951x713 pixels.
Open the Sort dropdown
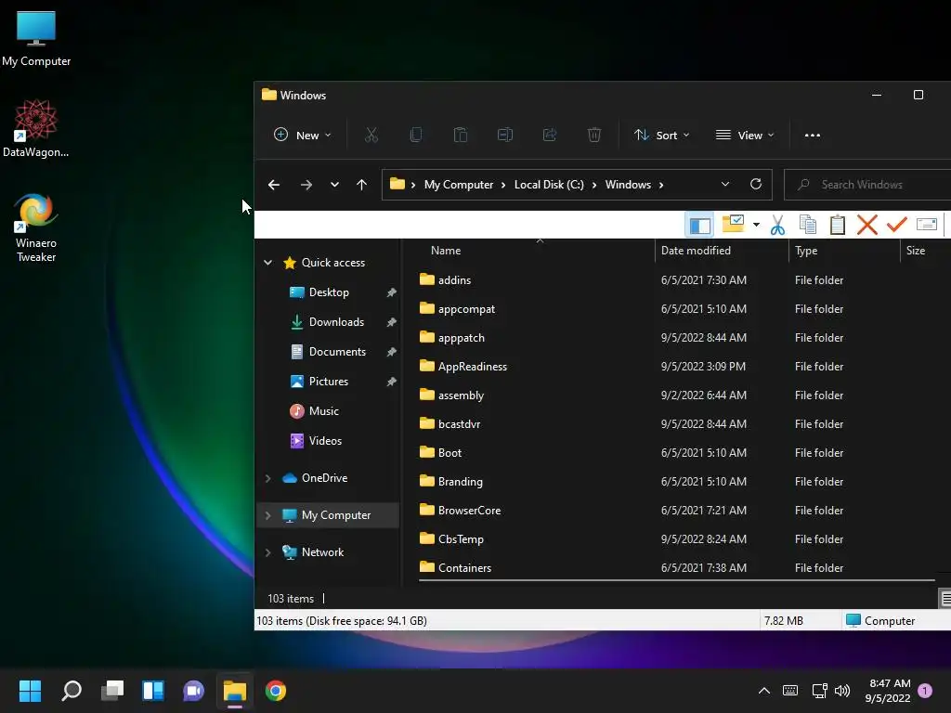pos(661,136)
